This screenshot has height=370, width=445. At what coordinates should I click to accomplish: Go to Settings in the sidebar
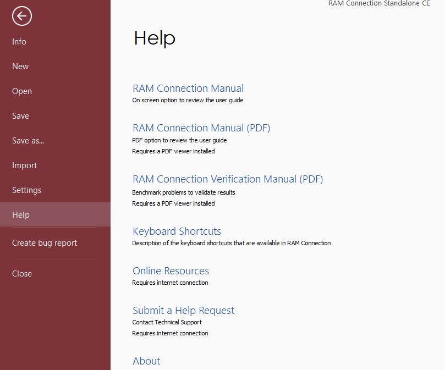pos(26,190)
